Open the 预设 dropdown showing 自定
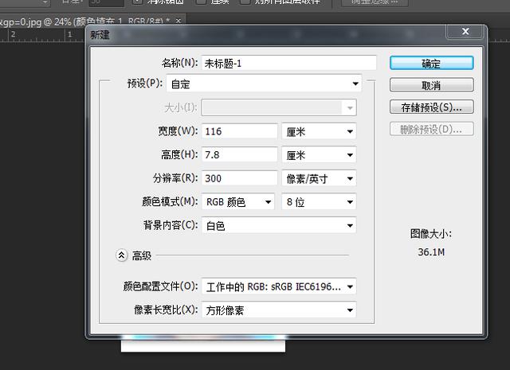This screenshot has width=510, height=370. coord(281,84)
